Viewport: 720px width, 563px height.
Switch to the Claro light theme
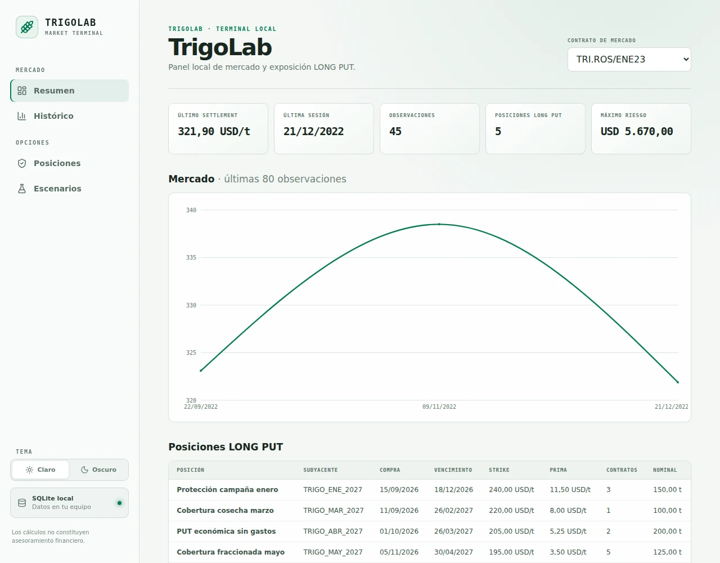pyautogui.click(x=40, y=470)
